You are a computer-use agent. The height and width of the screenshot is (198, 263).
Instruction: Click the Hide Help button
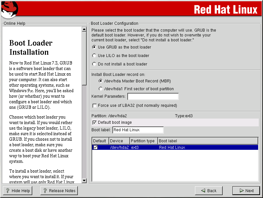pyautogui.click(x=18, y=191)
